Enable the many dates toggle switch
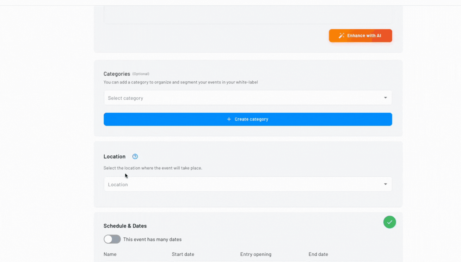Screen dimensions: 461x262 point(112,239)
